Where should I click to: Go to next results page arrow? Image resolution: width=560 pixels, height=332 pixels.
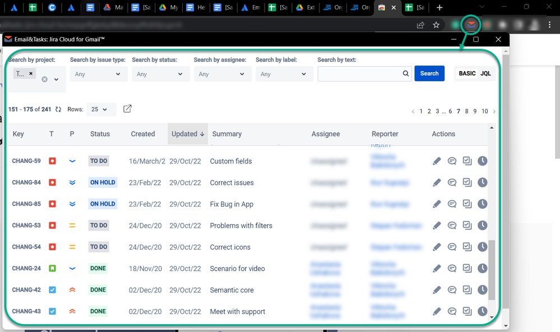(494, 111)
